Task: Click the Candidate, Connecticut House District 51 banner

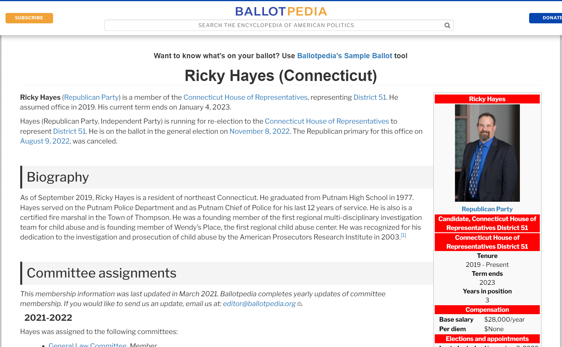Action: click(487, 223)
